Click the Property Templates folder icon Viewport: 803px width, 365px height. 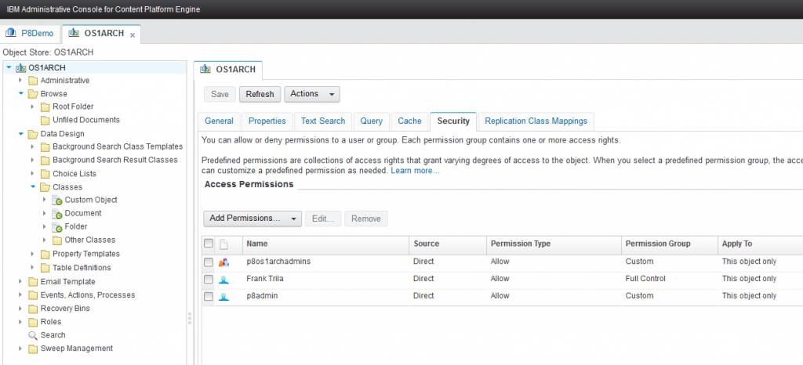[x=45, y=254]
